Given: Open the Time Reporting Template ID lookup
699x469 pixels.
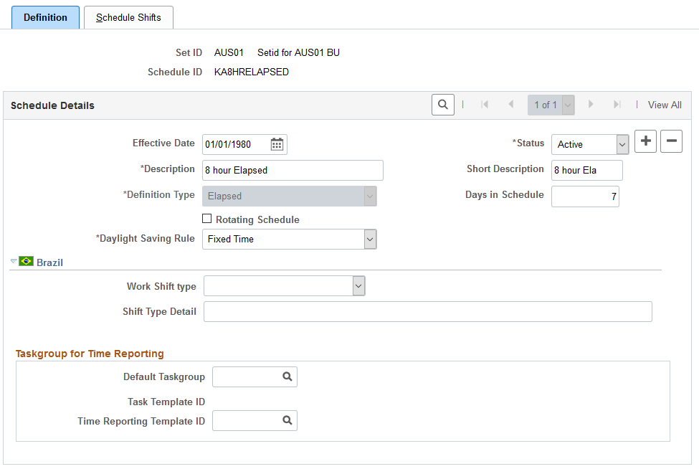Looking at the screenshot, I should [287, 420].
